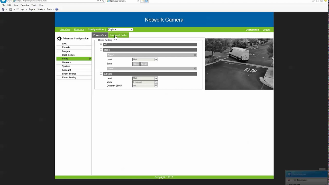Click the read mail icon in command bar
The width and height of the screenshot is (329, 185).
(18, 9)
